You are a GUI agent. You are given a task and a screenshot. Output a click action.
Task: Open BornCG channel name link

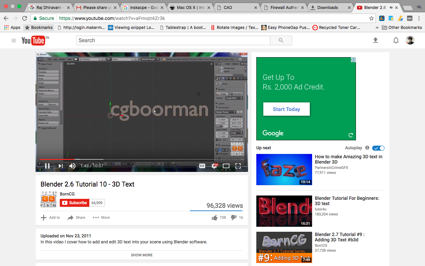tap(67, 194)
